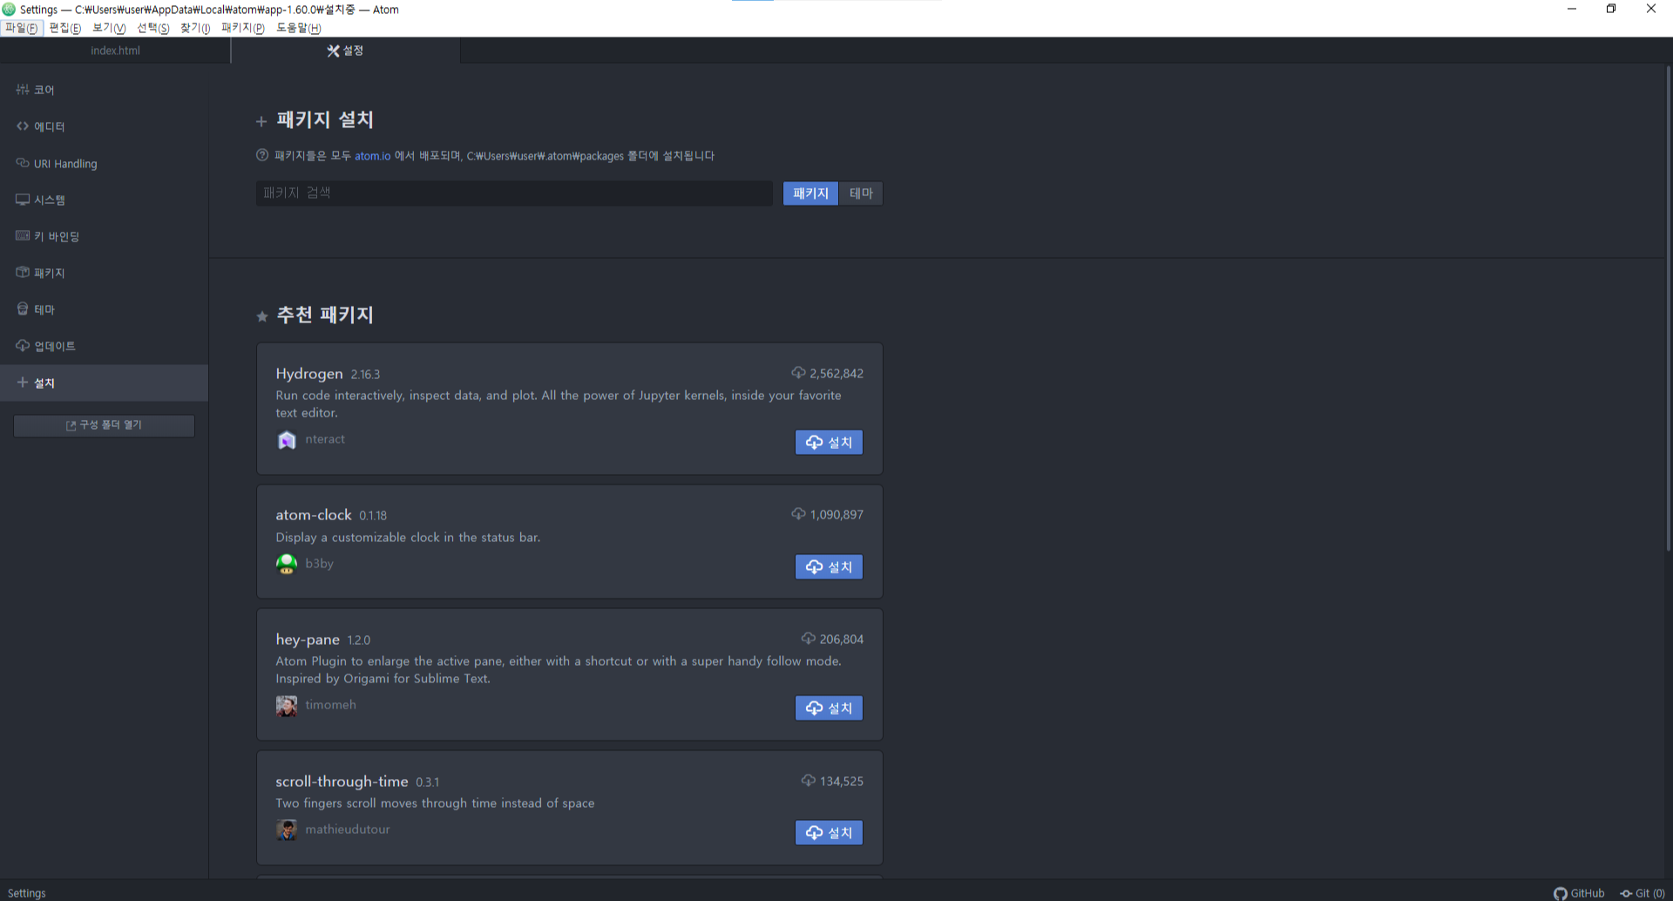Click the 코어 sliders icon
This screenshot has width=1673, height=901.
point(23,89)
